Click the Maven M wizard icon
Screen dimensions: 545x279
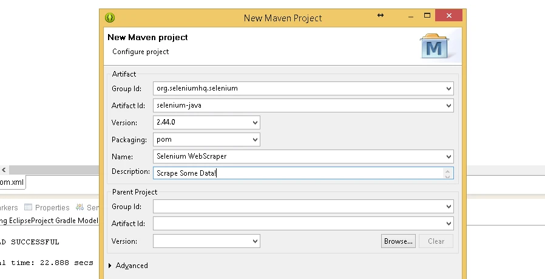click(x=434, y=46)
